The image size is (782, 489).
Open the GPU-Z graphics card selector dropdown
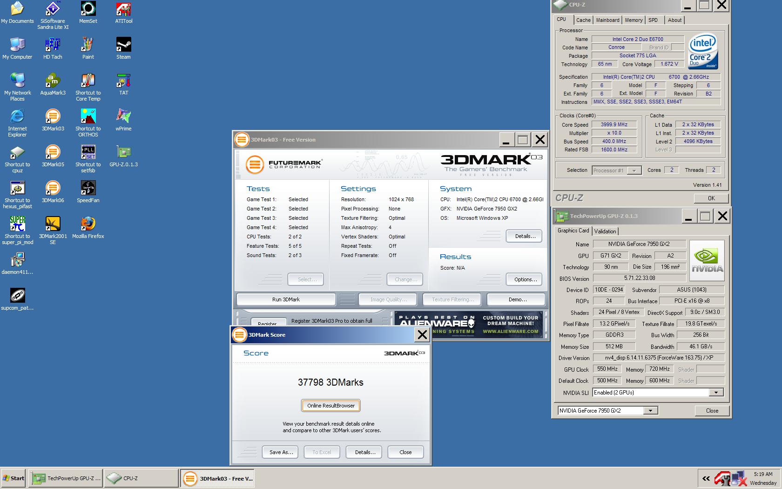[650, 411]
